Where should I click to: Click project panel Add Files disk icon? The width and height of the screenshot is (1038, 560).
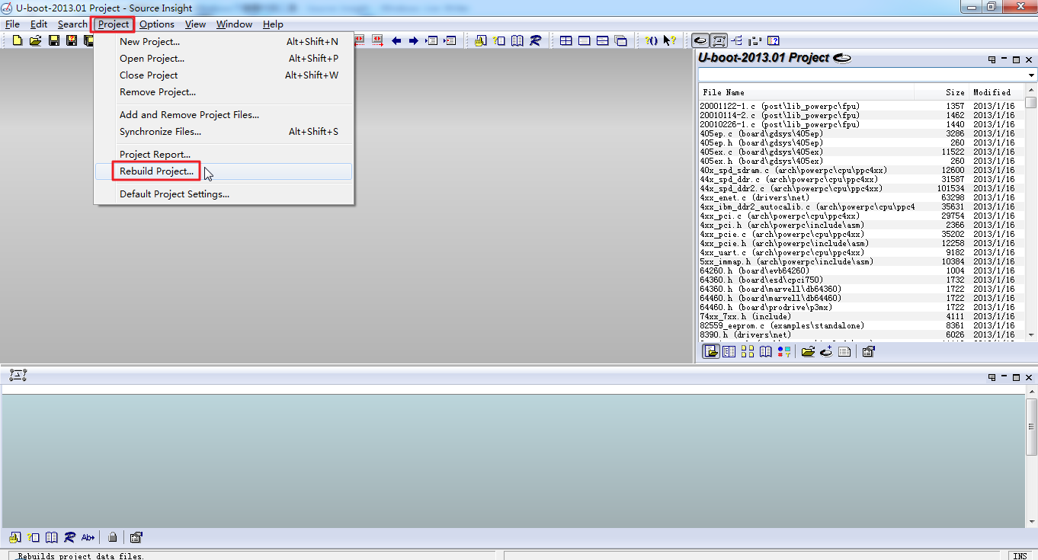[x=826, y=351]
